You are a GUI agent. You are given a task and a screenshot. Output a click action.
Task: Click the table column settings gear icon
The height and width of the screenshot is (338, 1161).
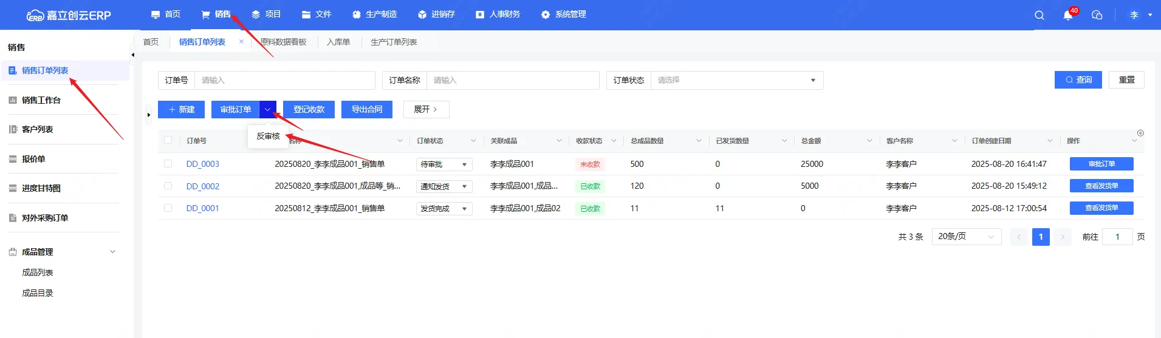coord(1140,133)
